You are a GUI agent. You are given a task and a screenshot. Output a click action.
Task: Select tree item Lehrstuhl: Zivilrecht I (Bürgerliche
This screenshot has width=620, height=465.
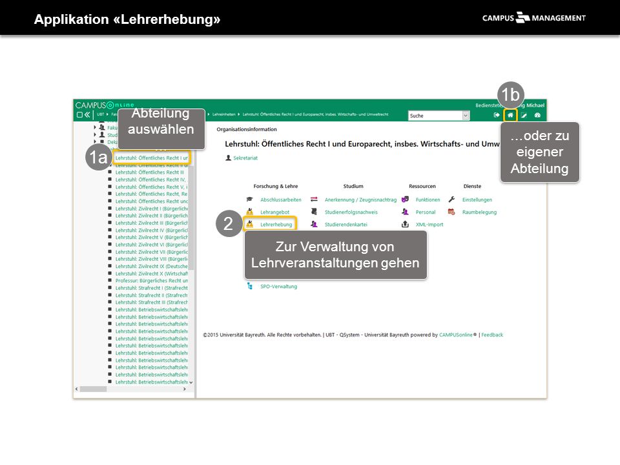pos(151,209)
